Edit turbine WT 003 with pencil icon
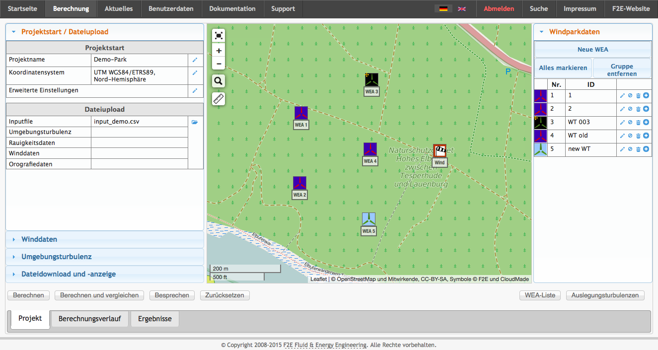 pos(622,122)
